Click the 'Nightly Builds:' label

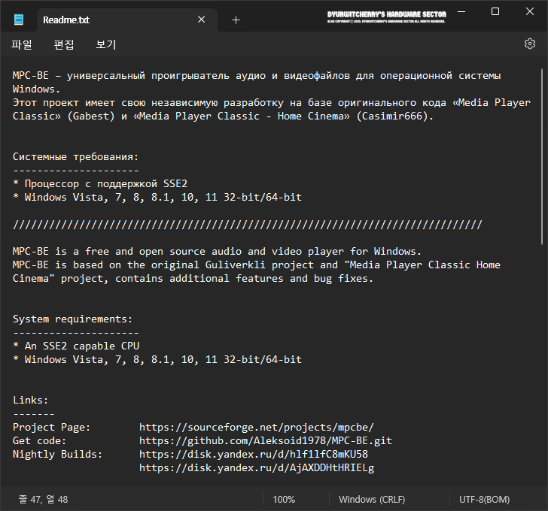[57, 454]
